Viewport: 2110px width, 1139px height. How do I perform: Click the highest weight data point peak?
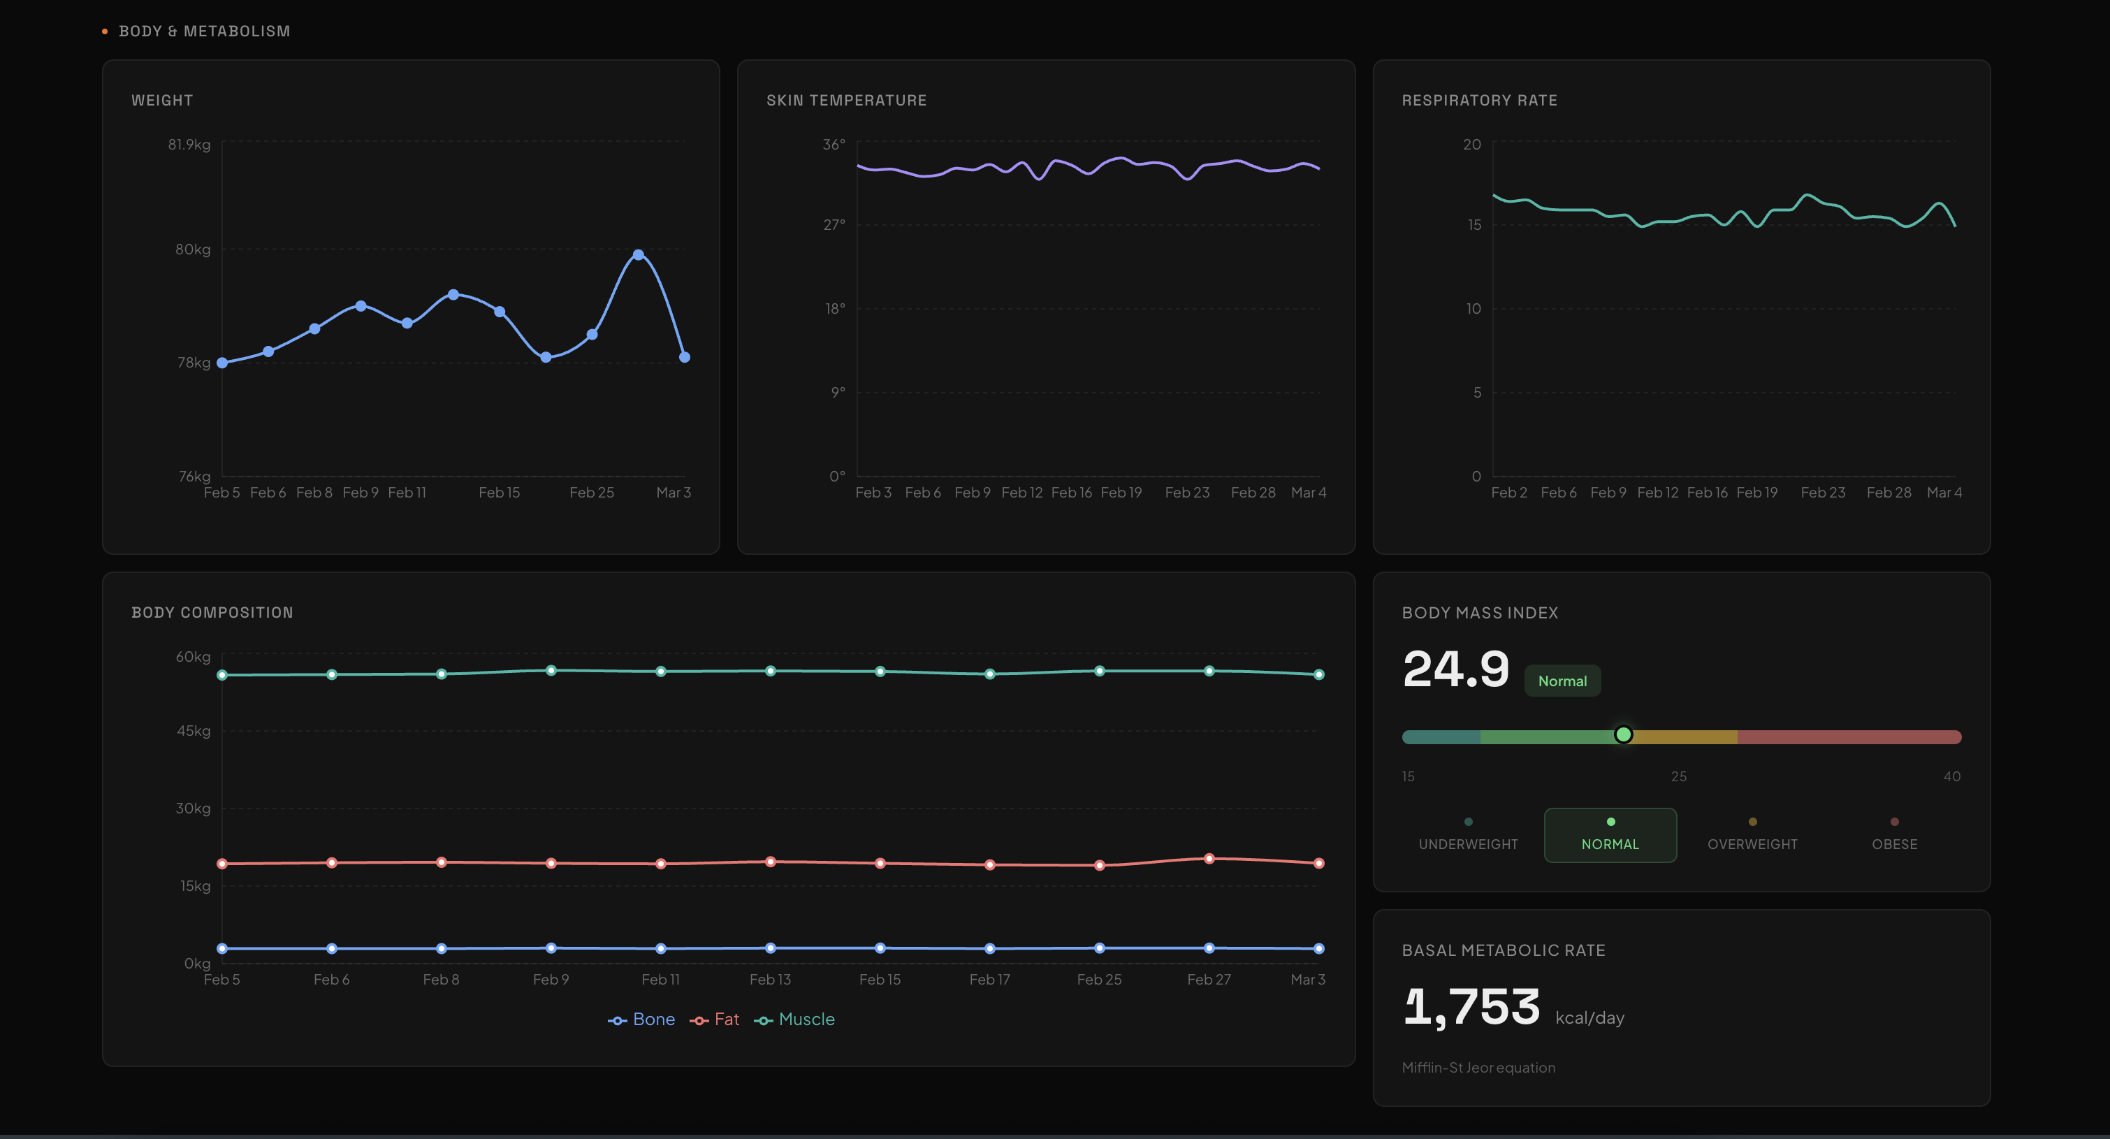(638, 255)
